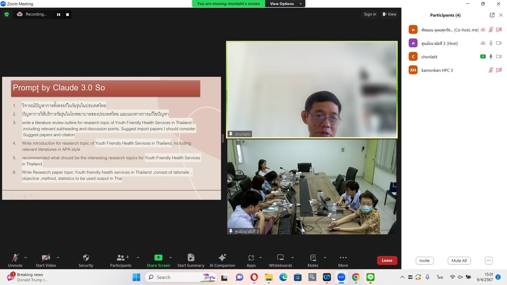This screenshot has width=507, height=285.
Task: Click the Host's camera icon
Action: point(499,43)
